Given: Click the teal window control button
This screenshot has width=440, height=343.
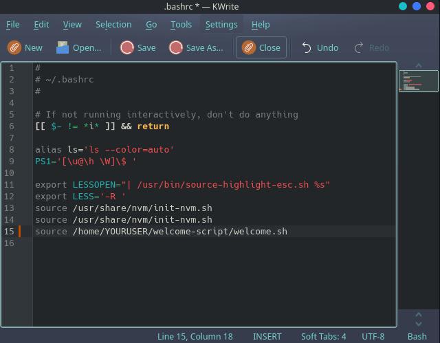Looking at the screenshot, I should pyautogui.click(x=403, y=6).
